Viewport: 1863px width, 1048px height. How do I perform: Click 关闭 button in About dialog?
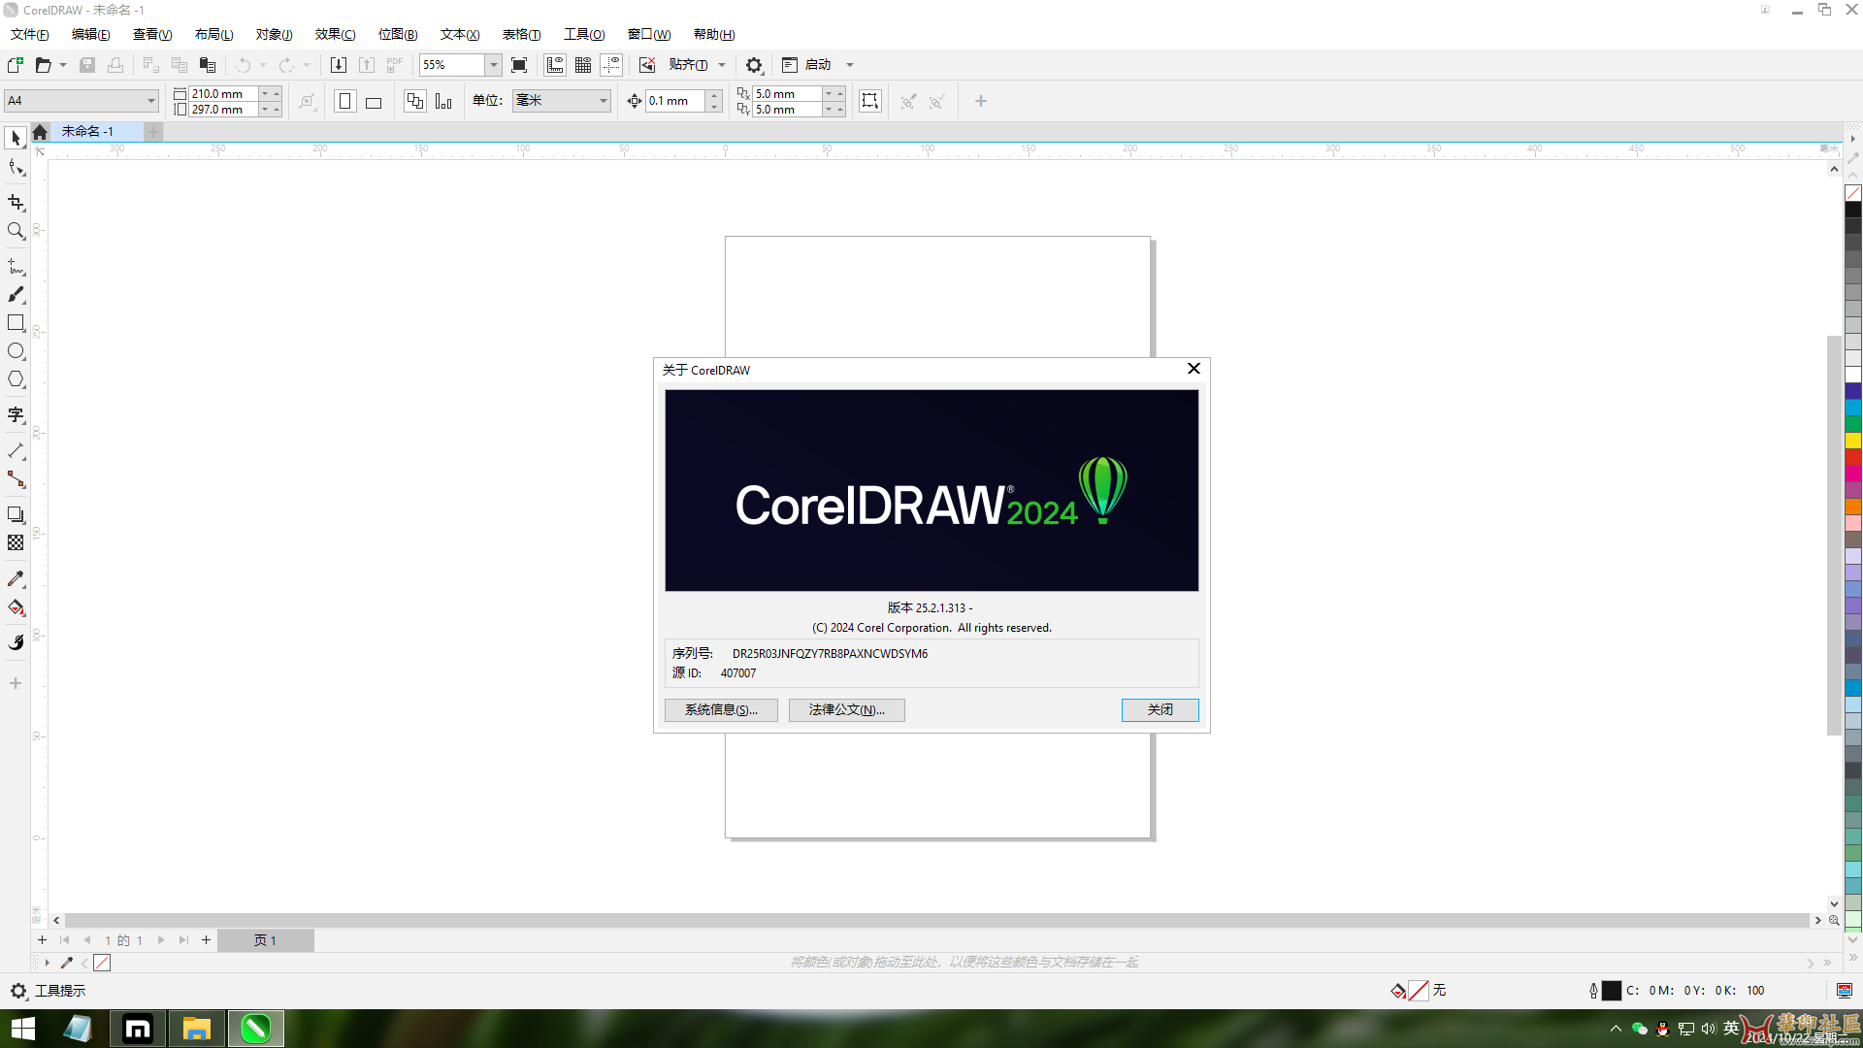tap(1160, 710)
